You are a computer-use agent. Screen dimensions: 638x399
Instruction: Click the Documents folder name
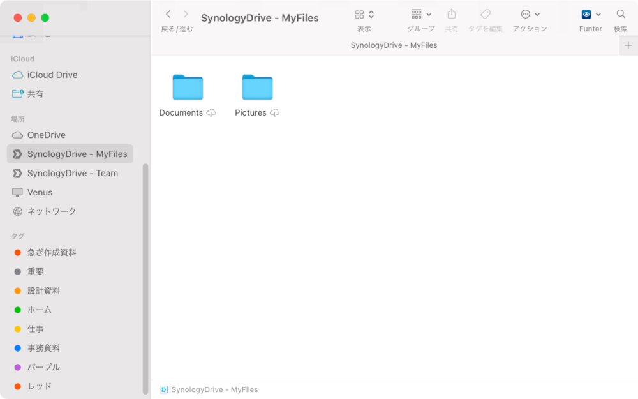pos(181,113)
